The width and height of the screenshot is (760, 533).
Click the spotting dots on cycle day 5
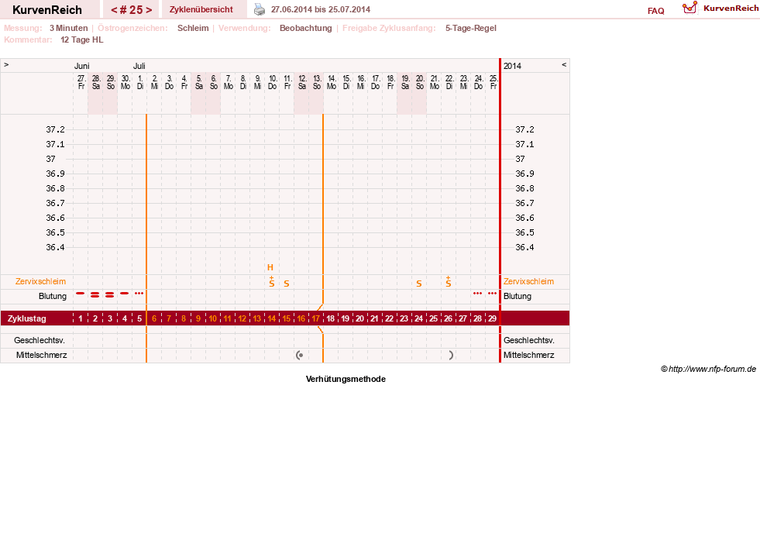click(x=139, y=293)
